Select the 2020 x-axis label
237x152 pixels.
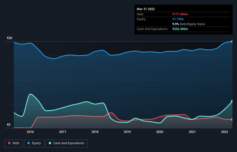[x=160, y=132]
